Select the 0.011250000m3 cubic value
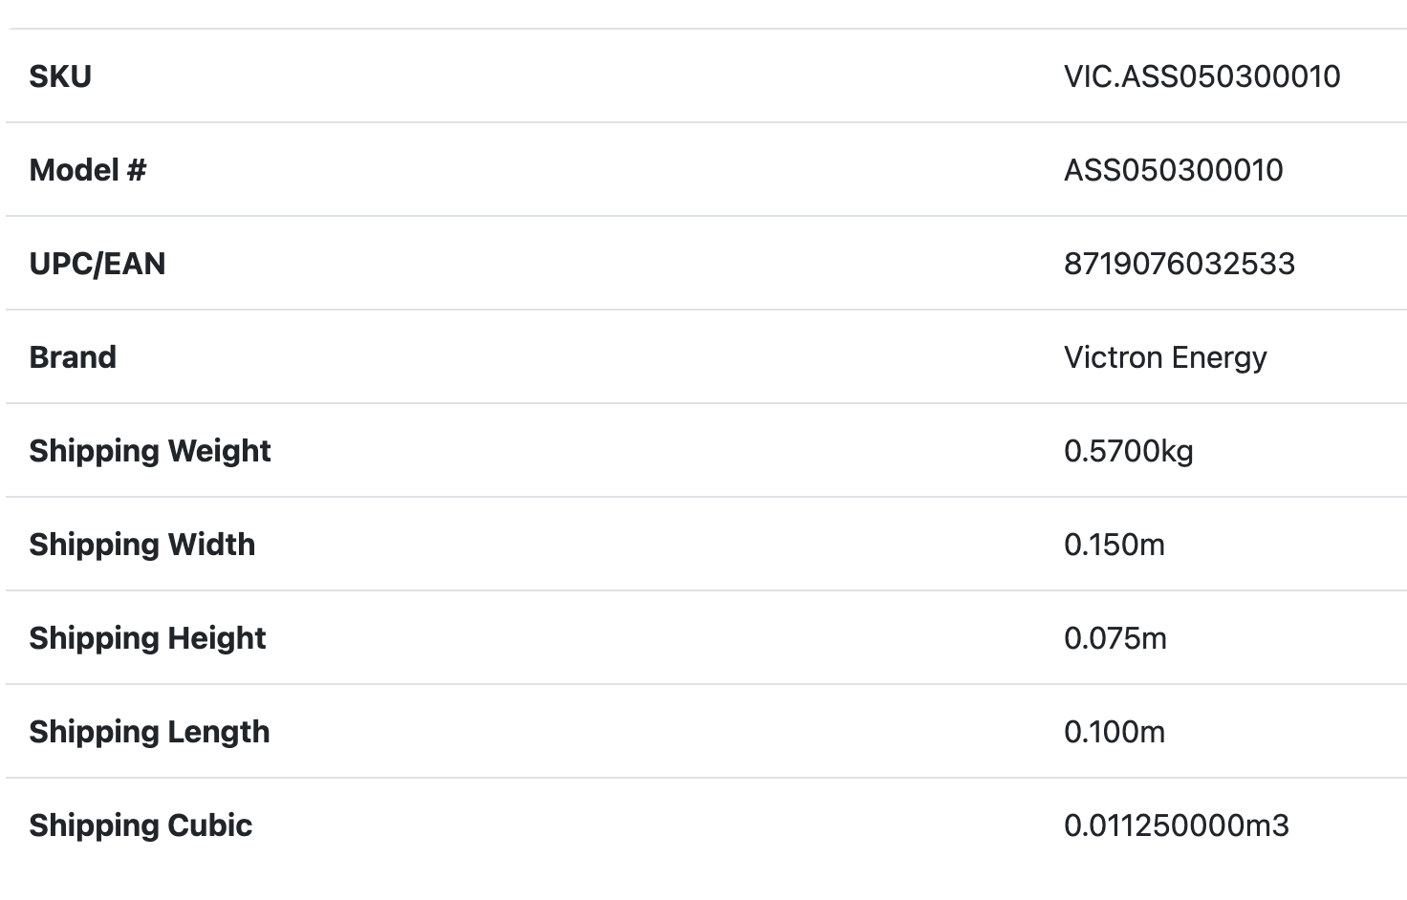 coord(1176,825)
